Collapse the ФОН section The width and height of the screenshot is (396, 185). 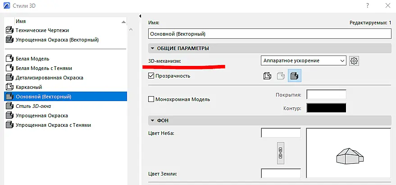[152, 121]
